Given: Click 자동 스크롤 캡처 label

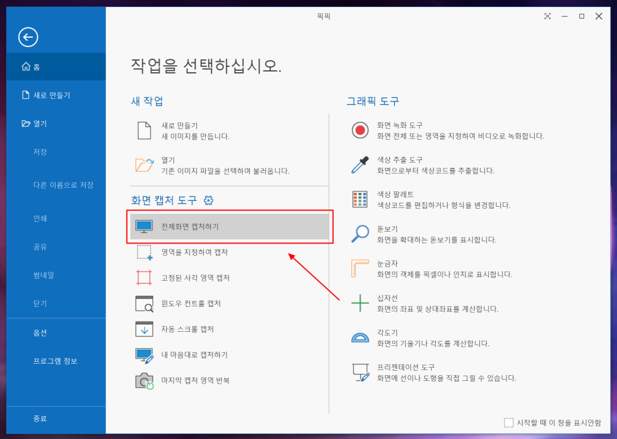Looking at the screenshot, I should pos(187,329).
